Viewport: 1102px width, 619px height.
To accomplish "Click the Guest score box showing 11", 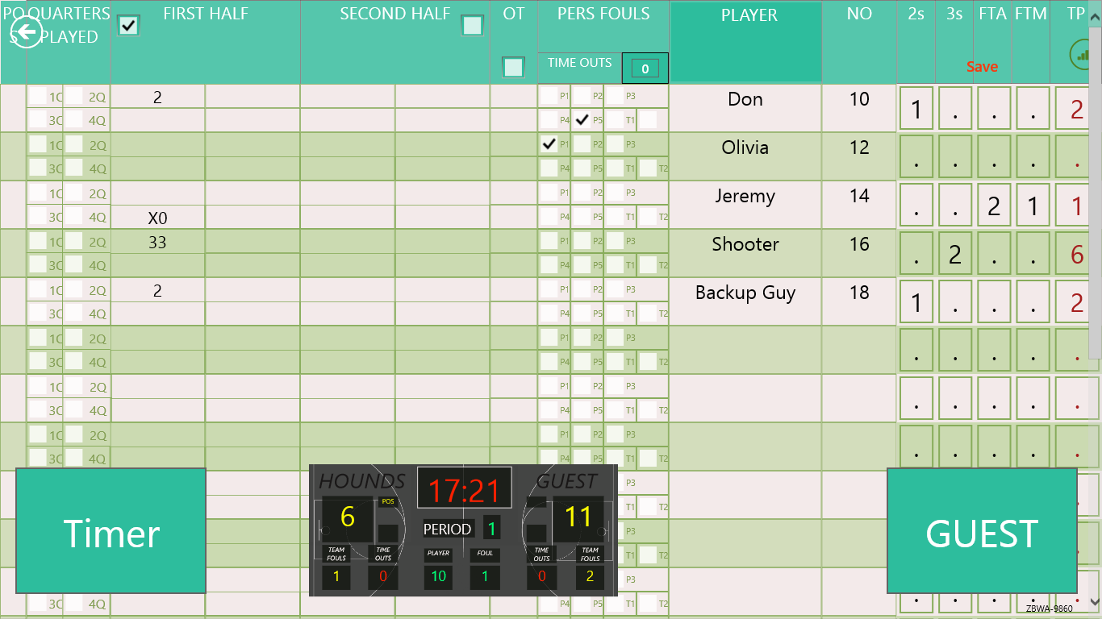I will pos(578,517).
